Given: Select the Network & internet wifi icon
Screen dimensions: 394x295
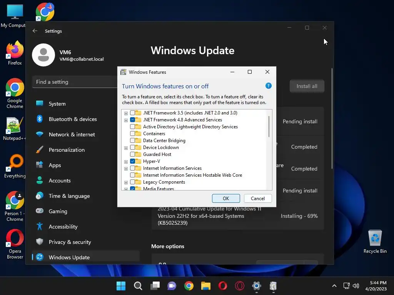Looking at the screenshot, I should [40, 134].
